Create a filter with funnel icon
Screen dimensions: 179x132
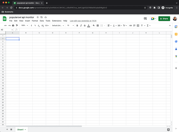coord(142,25)
